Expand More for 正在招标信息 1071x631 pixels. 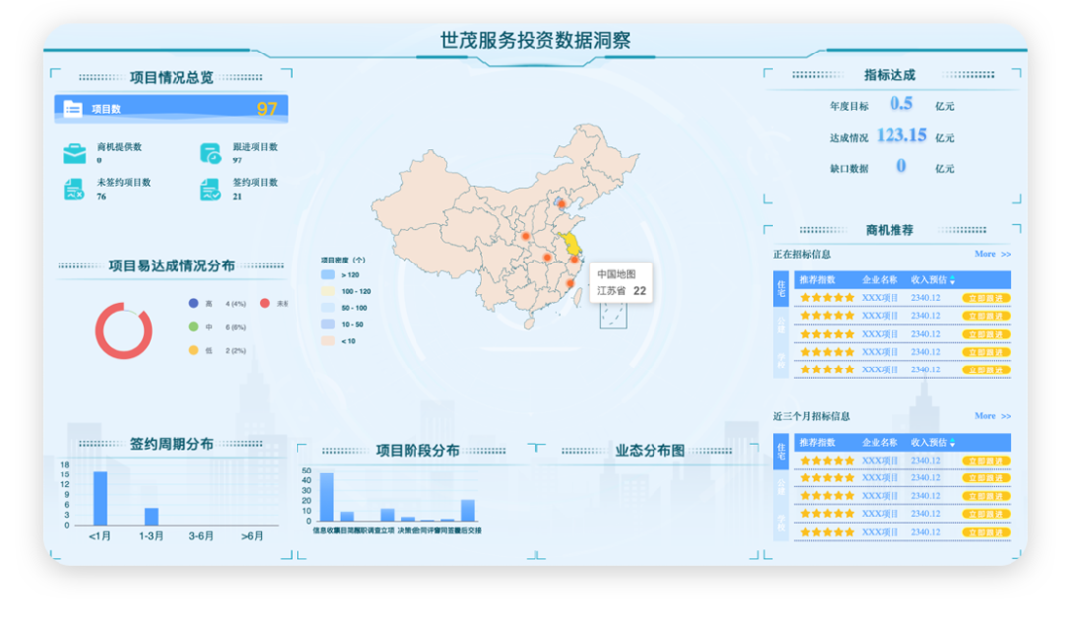pyautogui.click(x=992, y=254)
